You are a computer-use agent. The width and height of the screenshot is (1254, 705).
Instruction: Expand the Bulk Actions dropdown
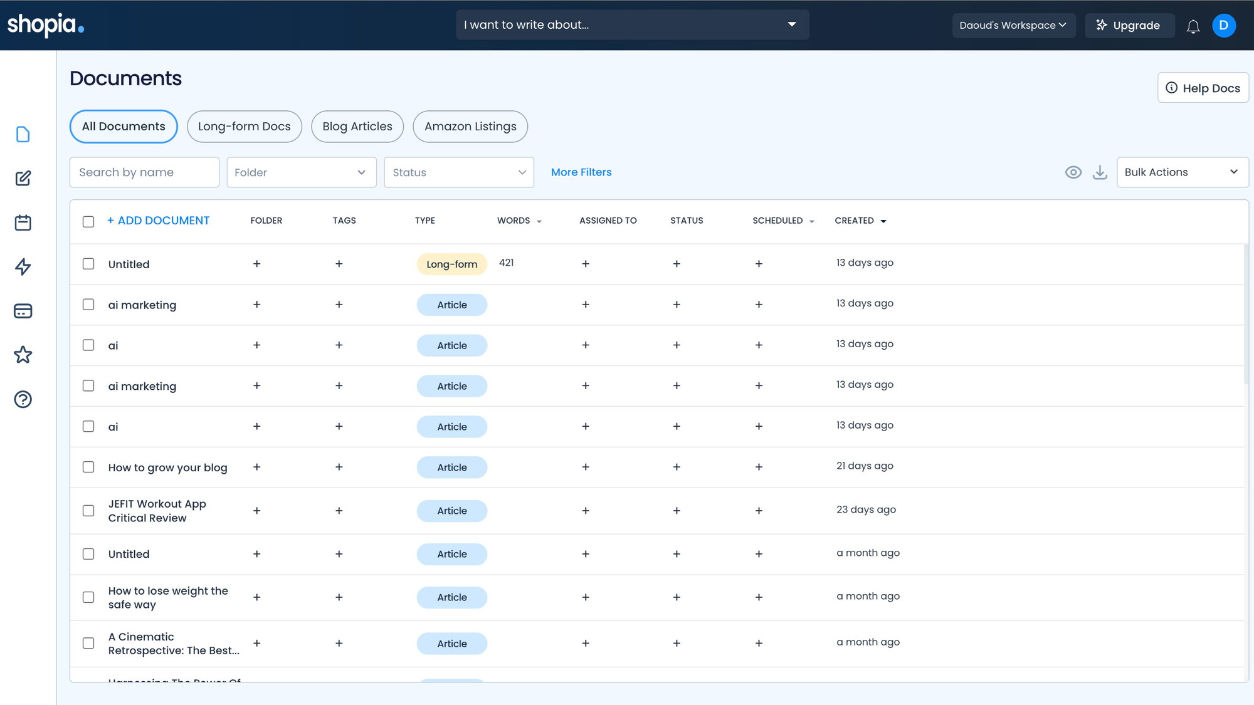pyautogui.click(x=1183, y=172)
